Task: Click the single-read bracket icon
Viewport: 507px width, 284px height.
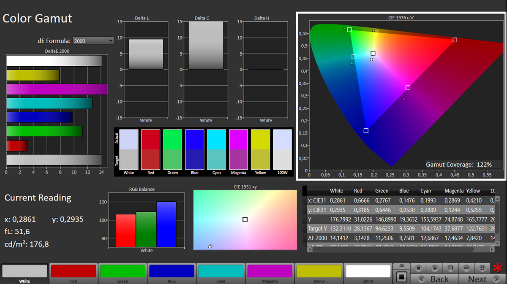Action: tap(450, 268)
